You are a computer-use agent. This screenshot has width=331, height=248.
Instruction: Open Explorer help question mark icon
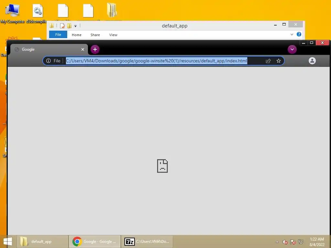(x=299, y=34)
